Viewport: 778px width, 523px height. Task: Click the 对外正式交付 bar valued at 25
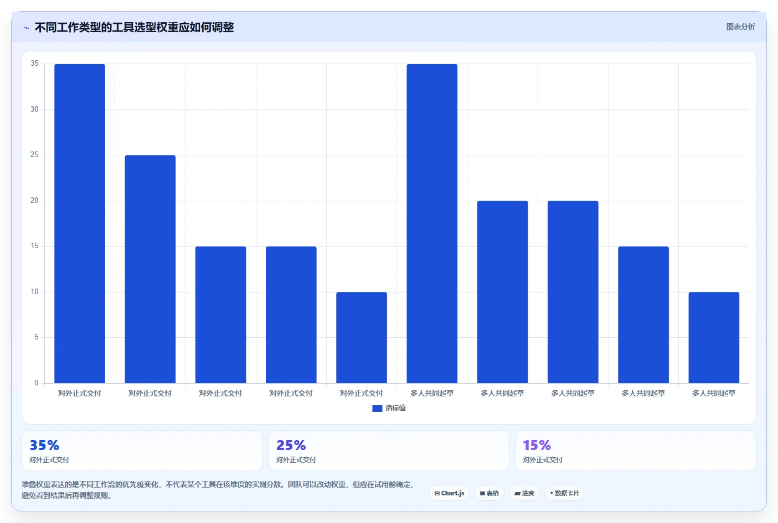(x=150, y=269)
